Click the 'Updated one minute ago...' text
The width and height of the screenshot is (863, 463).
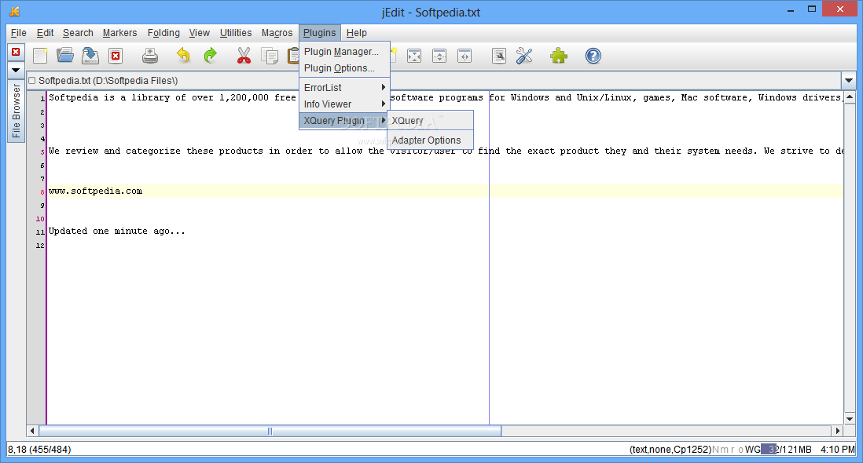[x=116, y=231]
